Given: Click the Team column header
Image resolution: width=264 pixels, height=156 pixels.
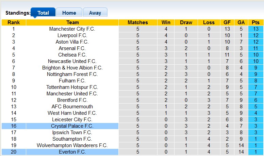Looking at the screenshot, I should pos(72,22).
